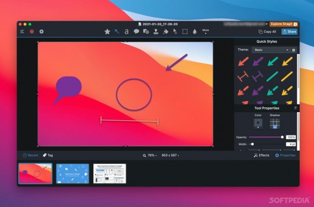Select the orange capped line on canvas
314x207 pixels.
click(129, 121)
